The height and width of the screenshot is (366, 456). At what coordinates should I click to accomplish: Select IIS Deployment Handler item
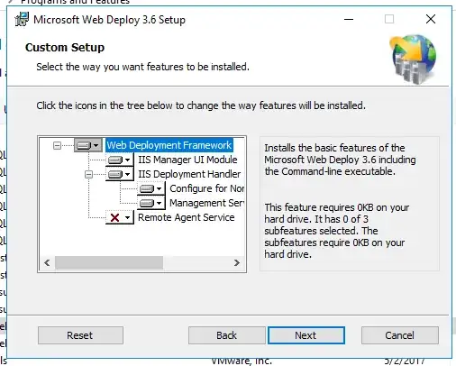[x=189, y=174]
